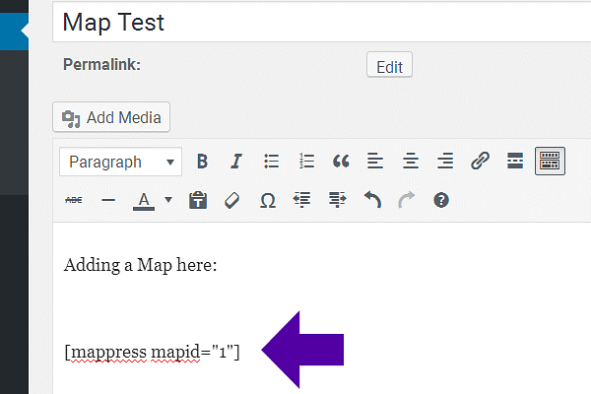Expand the text color picker arrow
The width and height of the screenshot is (591, 394).
tap(167, 200)
